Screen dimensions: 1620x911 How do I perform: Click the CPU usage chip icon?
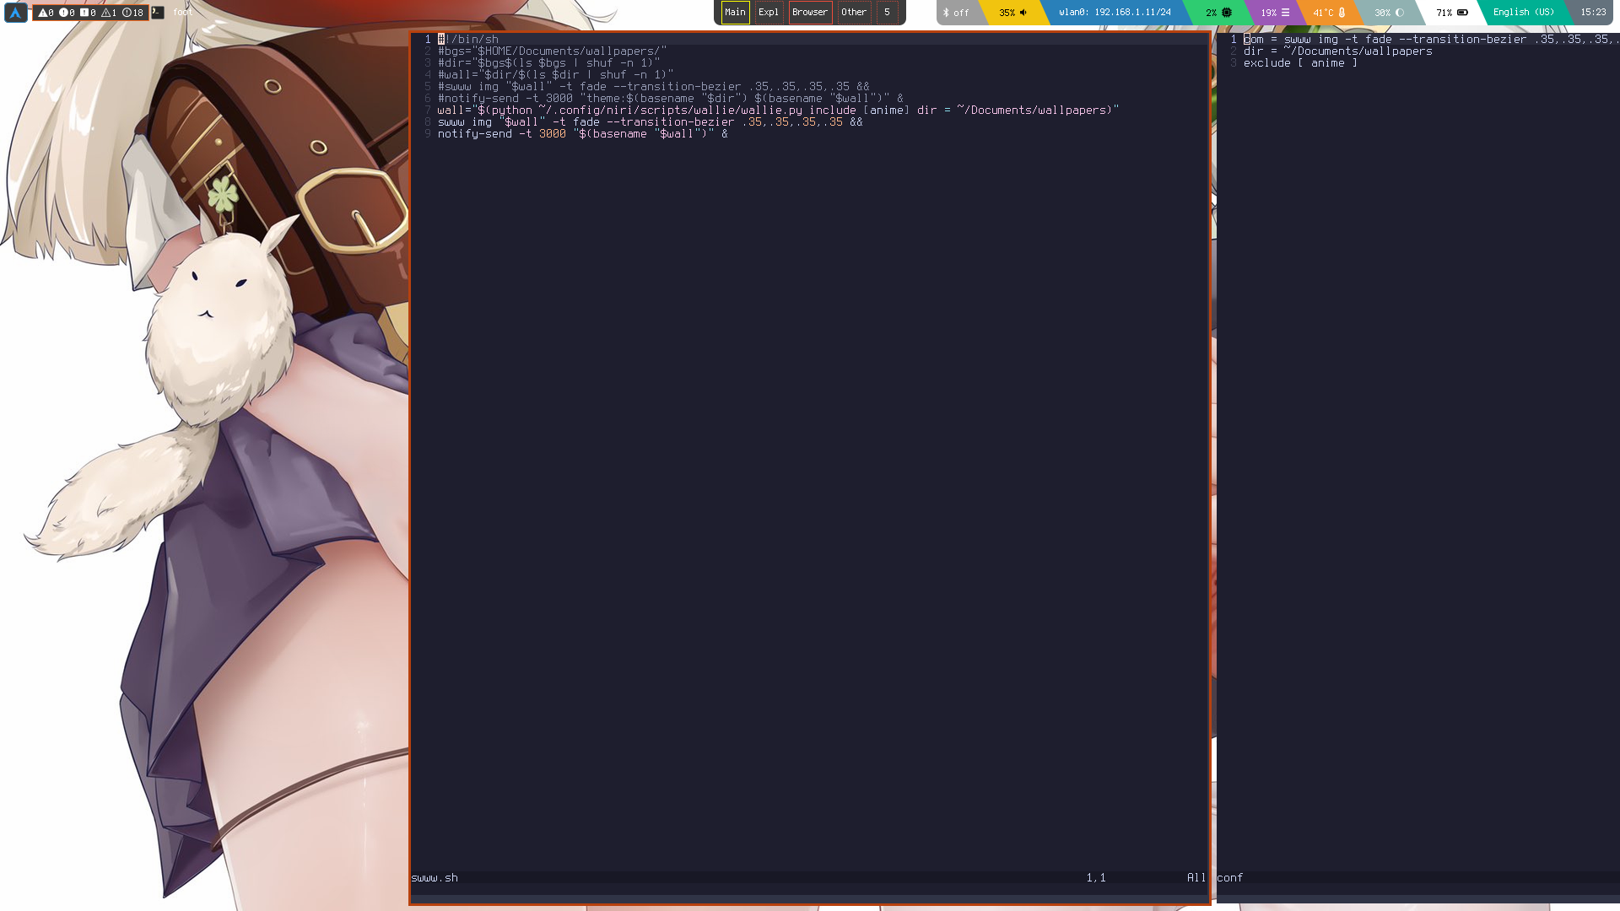point(1227,13)
